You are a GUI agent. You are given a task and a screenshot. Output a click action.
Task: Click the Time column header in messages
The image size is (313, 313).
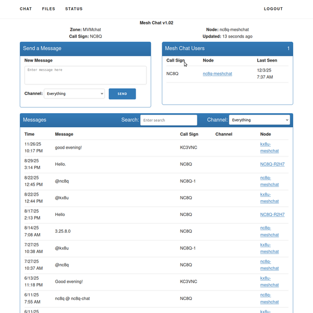(x=30, y=134)
